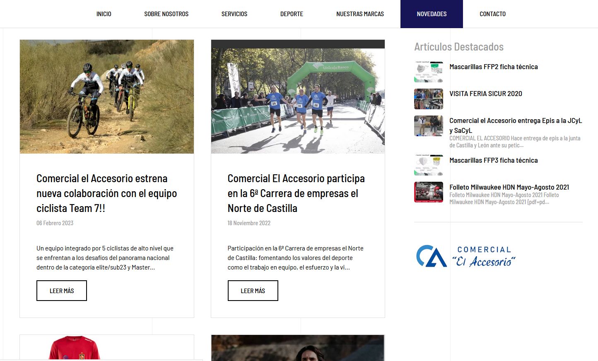Click the date 18 Noviembre 2022
The width and height of the screenshot is (598, 361).
click(249, 223)
